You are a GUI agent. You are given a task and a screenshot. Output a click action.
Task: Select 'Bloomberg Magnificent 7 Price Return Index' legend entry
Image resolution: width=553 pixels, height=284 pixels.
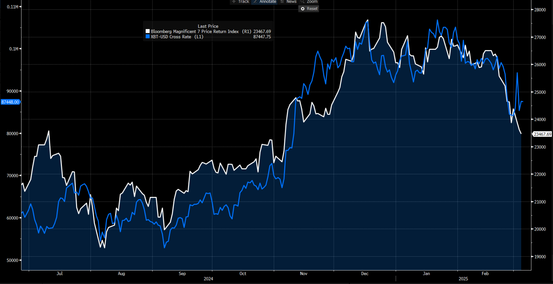pos(194,31)
